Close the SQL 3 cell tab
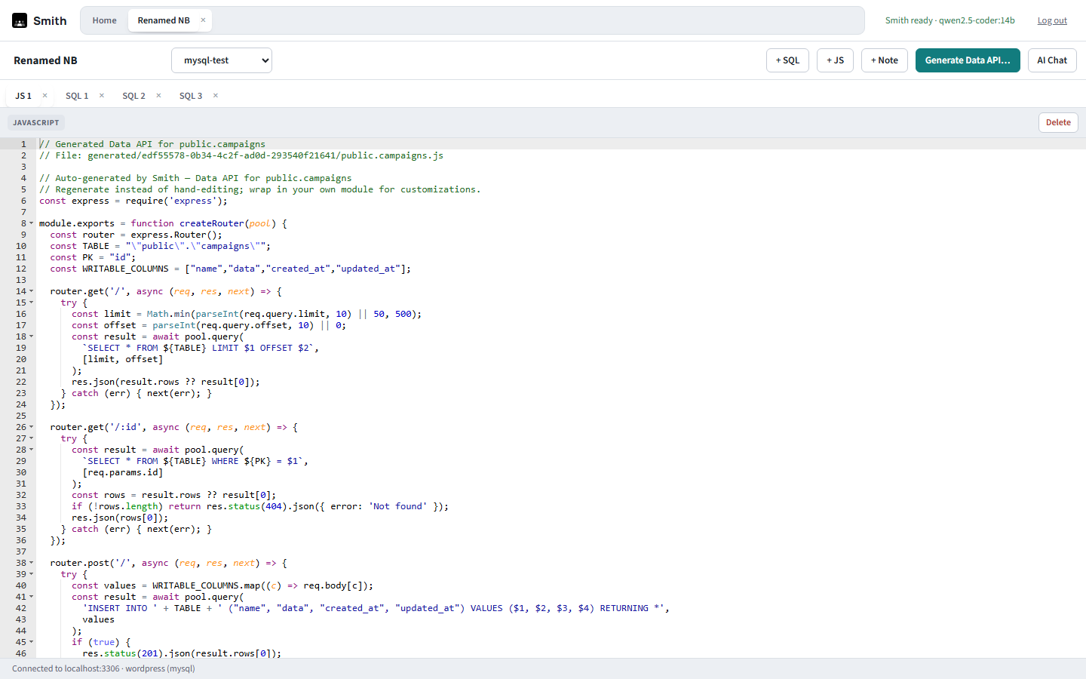 pos(216,96)
